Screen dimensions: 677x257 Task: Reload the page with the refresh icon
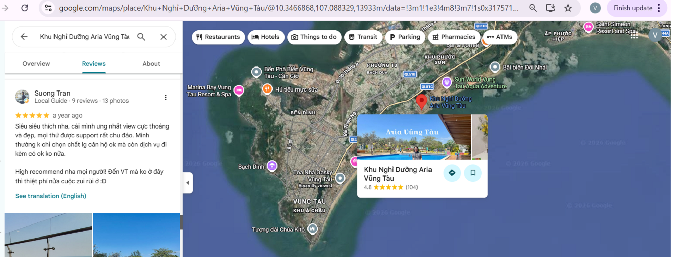25,8
